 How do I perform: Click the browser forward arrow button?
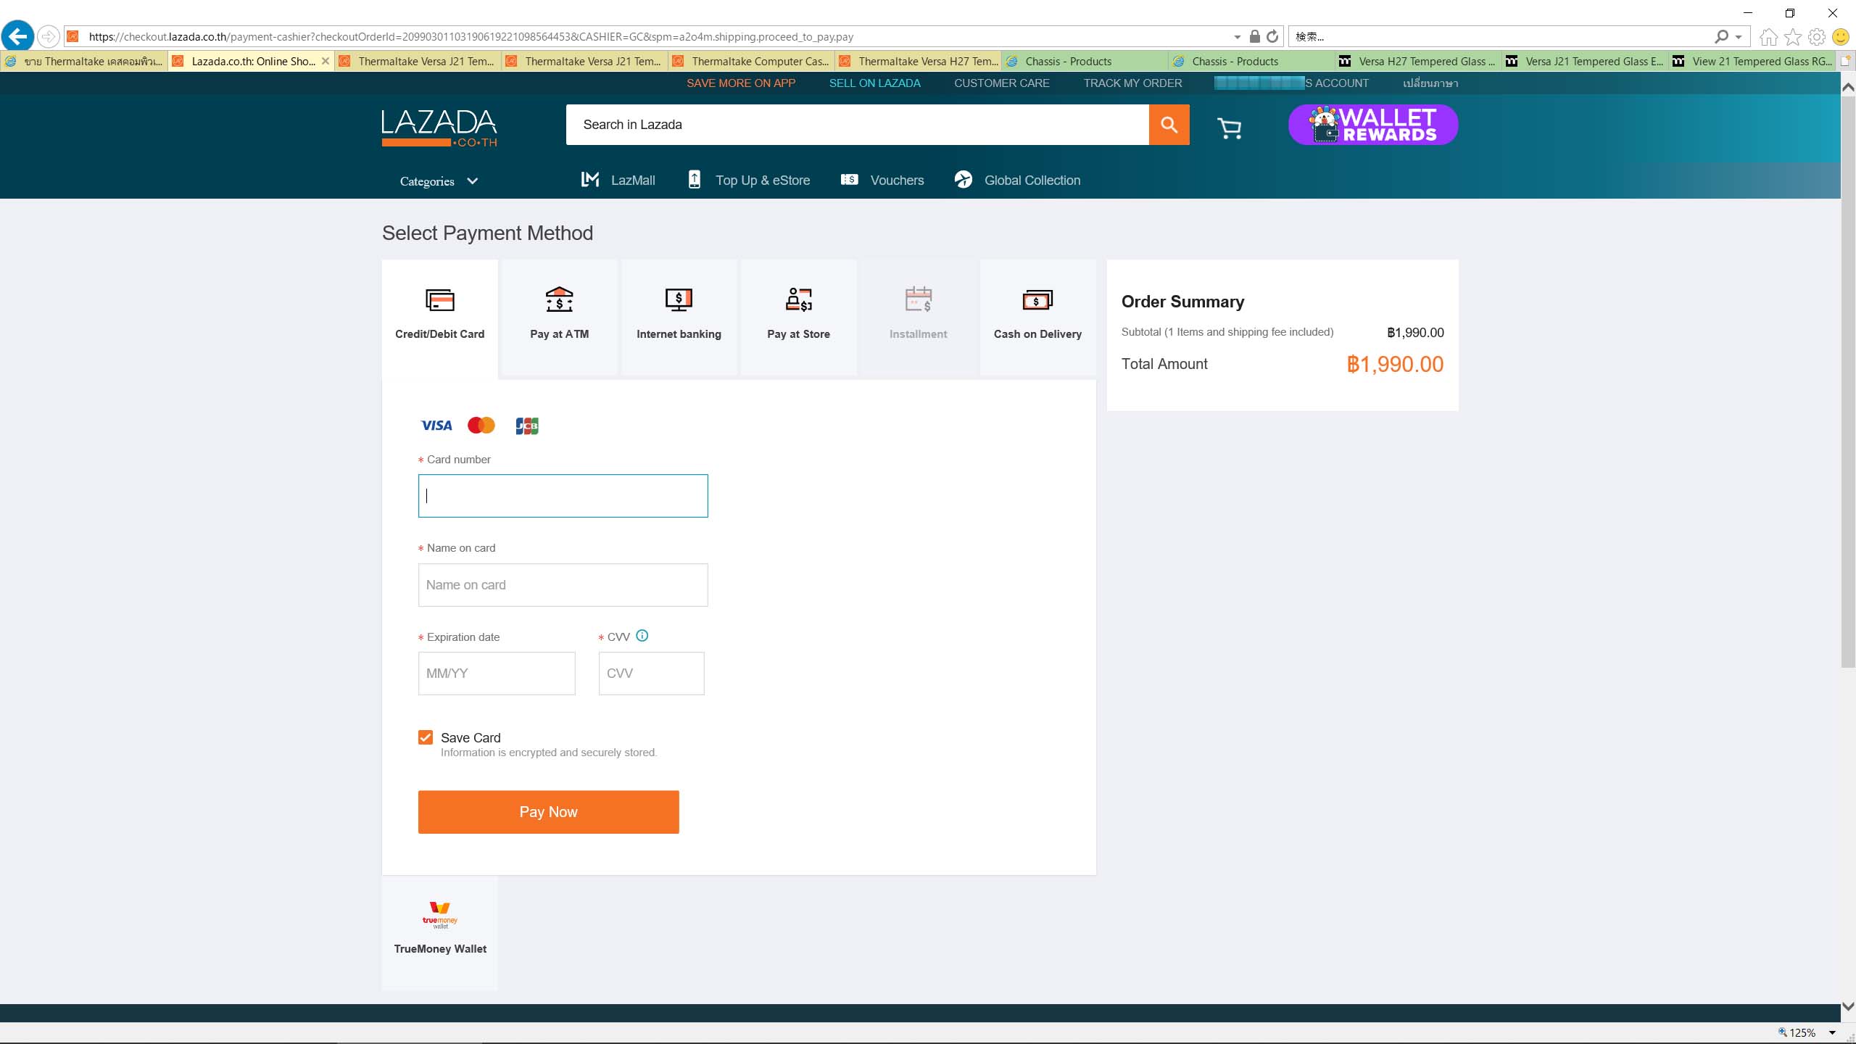(x=48, y=36)
